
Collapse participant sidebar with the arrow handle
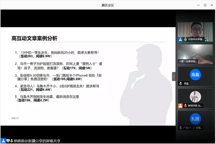[174, 76]
